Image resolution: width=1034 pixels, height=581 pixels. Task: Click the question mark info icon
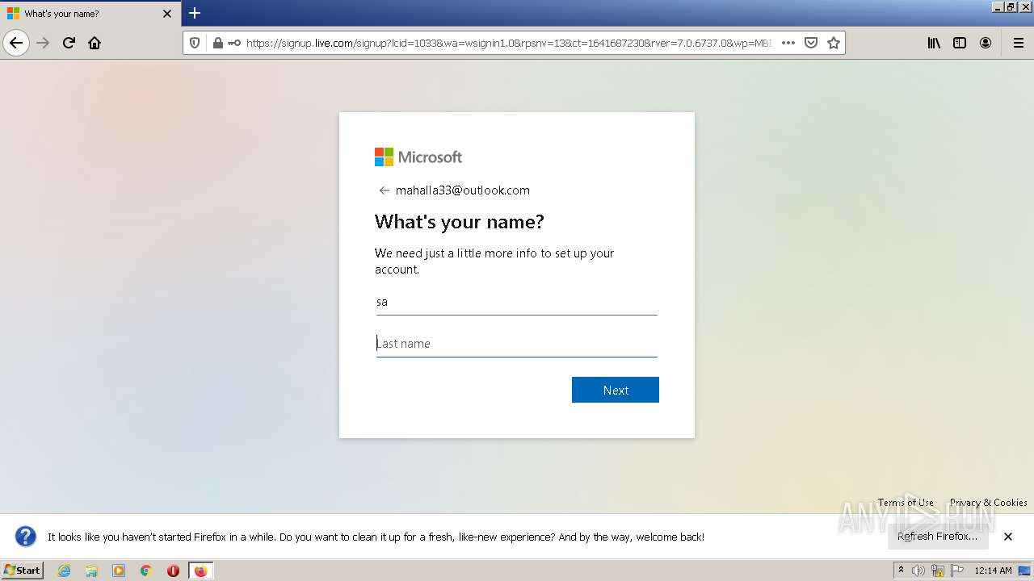point(26,537)
